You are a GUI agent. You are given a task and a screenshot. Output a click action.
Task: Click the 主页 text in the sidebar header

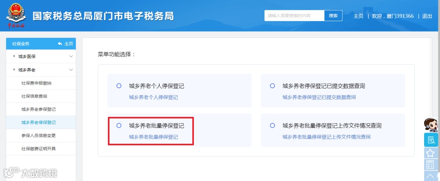(69, 44)
